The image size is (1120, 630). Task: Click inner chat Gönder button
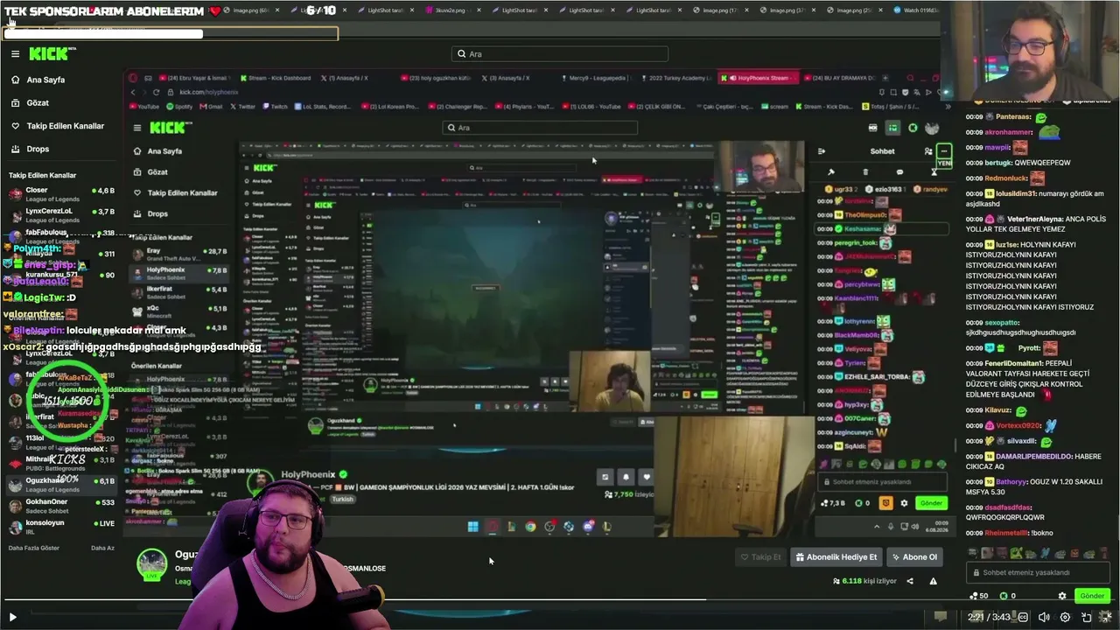931,503
